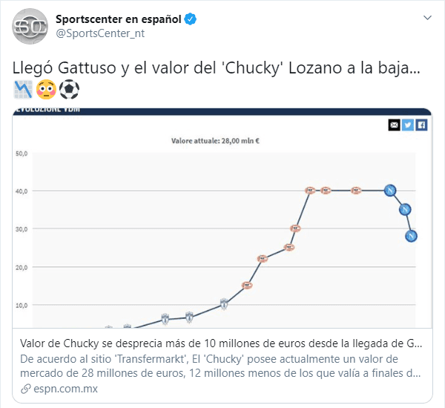445x408 pixels.
Task: Click the email share icon on chart
Action: [x=394, y=125]
